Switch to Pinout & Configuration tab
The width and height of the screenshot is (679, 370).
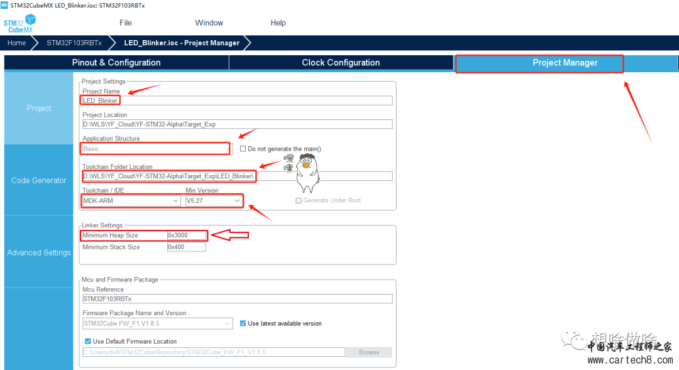coord(116,63)
